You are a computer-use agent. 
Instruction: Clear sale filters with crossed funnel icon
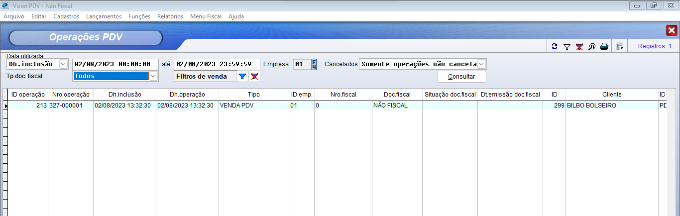click(x=254, y=76)
